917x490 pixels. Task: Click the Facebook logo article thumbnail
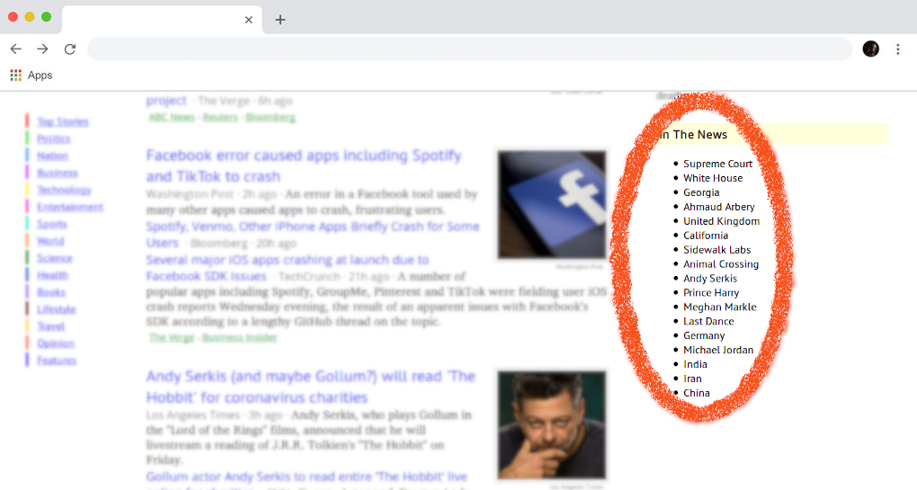[x=551, y=205]
